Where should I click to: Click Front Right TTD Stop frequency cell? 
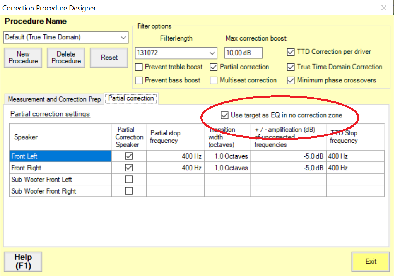point(355,168)
